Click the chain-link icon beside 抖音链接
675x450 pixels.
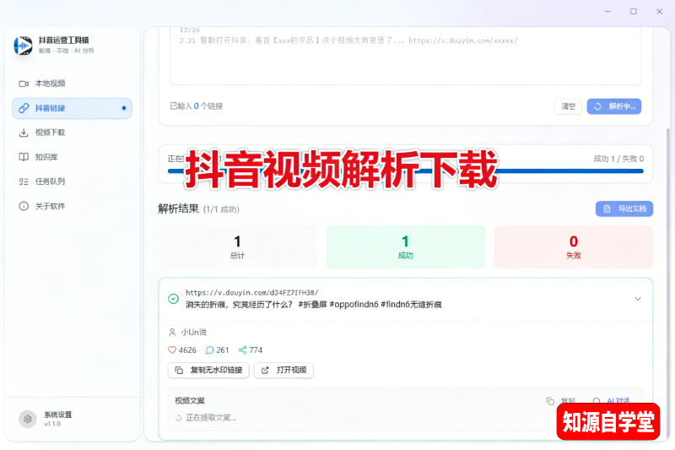point(24,108)
